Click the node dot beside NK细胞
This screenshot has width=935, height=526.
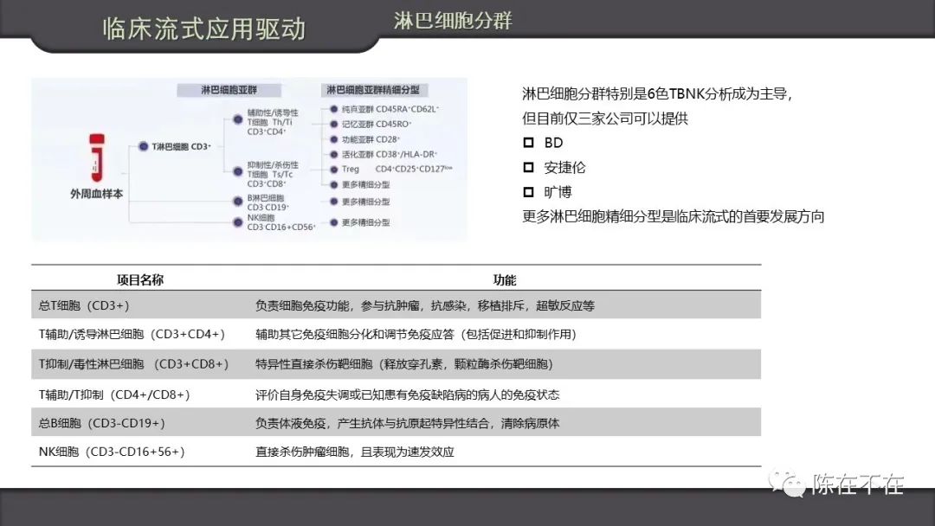point(237,221)
